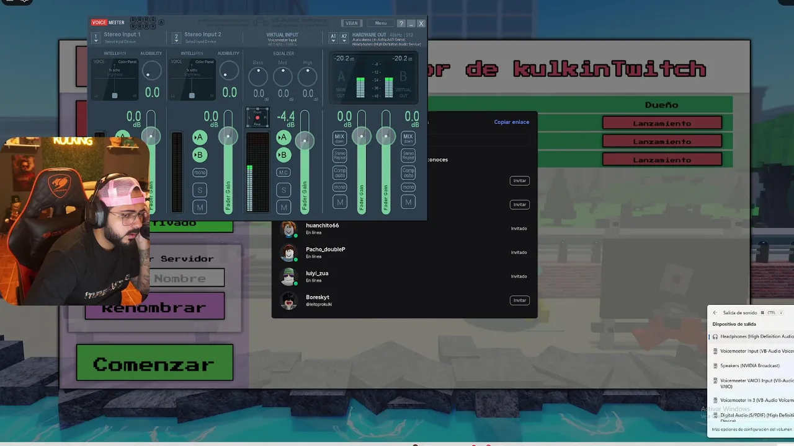Image resolution: width=794 pixels, height=446 pixels.
Task: Toggle M.C button on Virtual Input strip
Action: pos(283,172)
